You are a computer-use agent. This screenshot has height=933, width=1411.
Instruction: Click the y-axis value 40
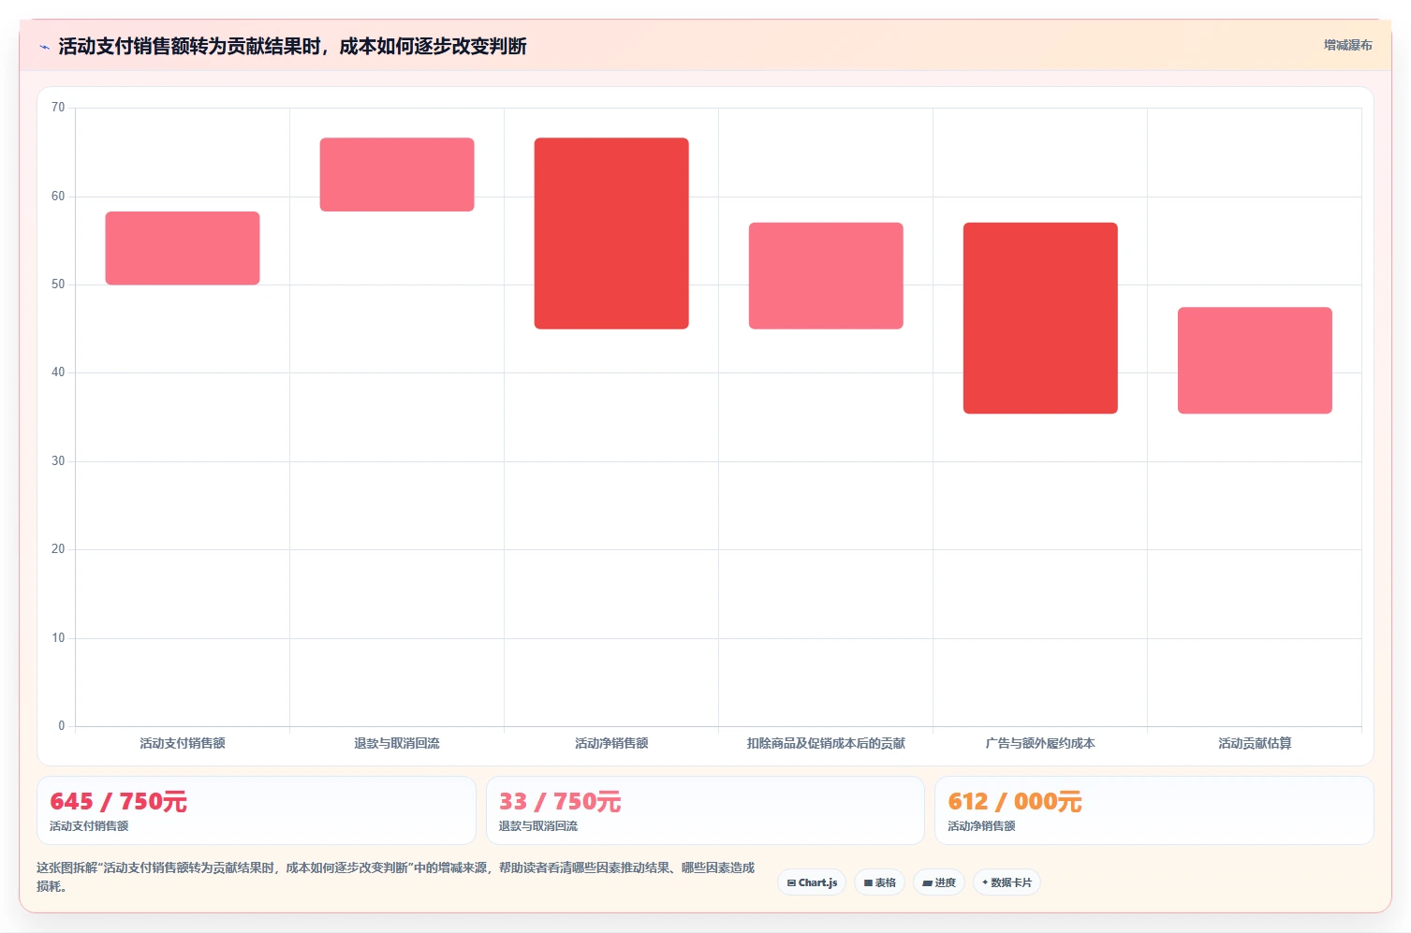[58, 372]
